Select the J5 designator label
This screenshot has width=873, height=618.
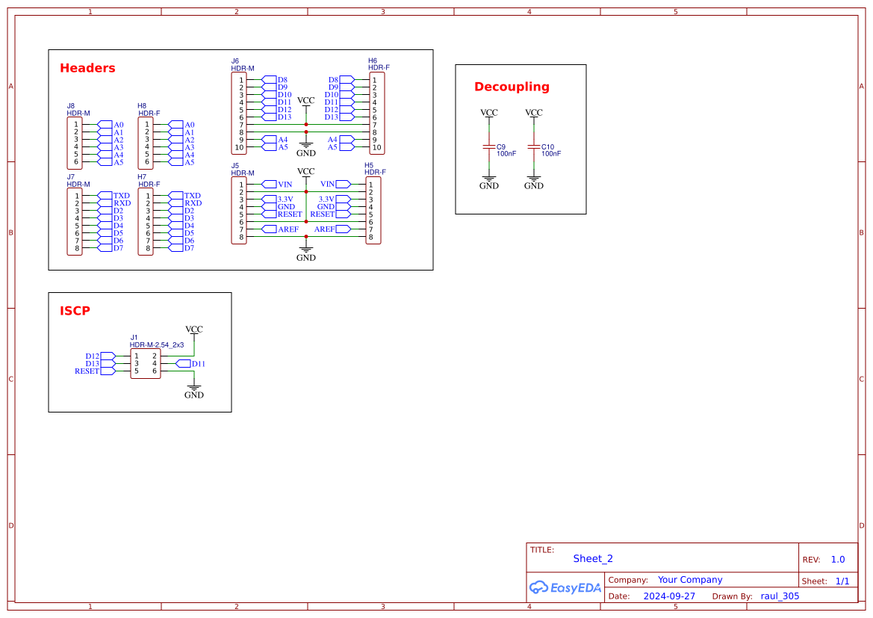[x=235, y=165]
